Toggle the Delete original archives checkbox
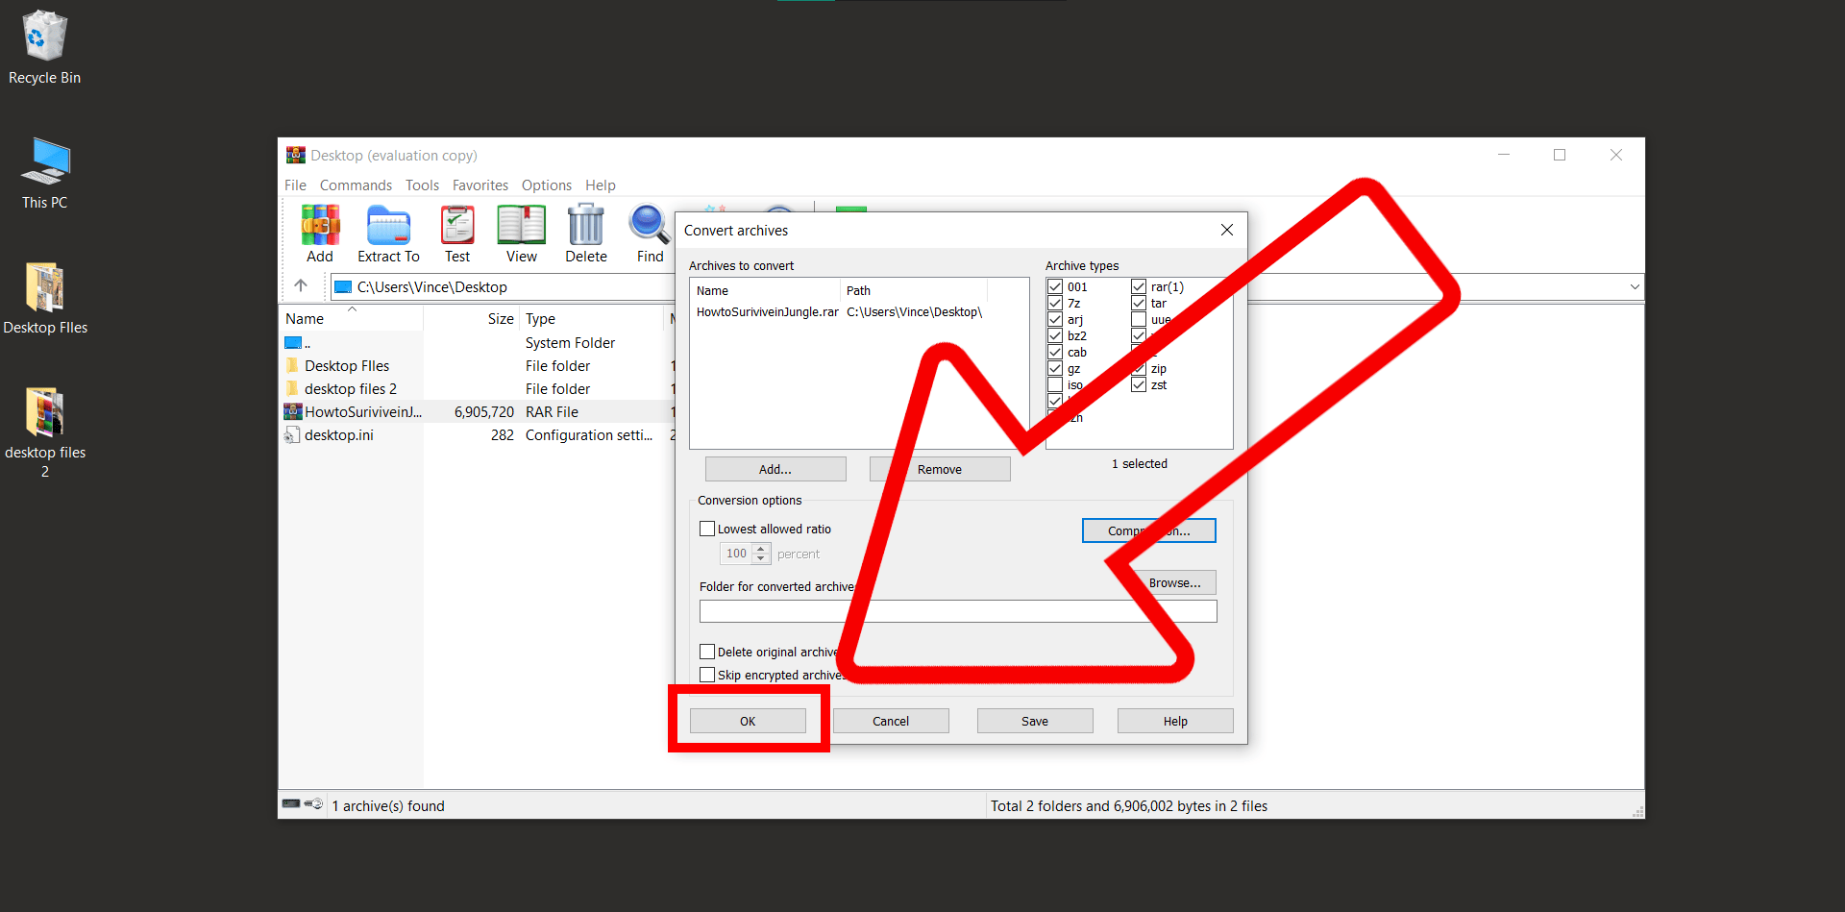The width and height of the screenshot is (1845, 912). 707,652
